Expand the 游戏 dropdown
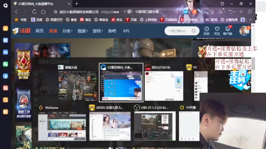The width and height of the screenshot is (266, 149). point(98,31)
